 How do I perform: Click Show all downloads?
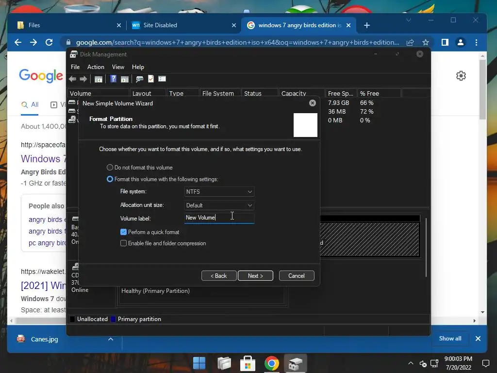(450, 339)
